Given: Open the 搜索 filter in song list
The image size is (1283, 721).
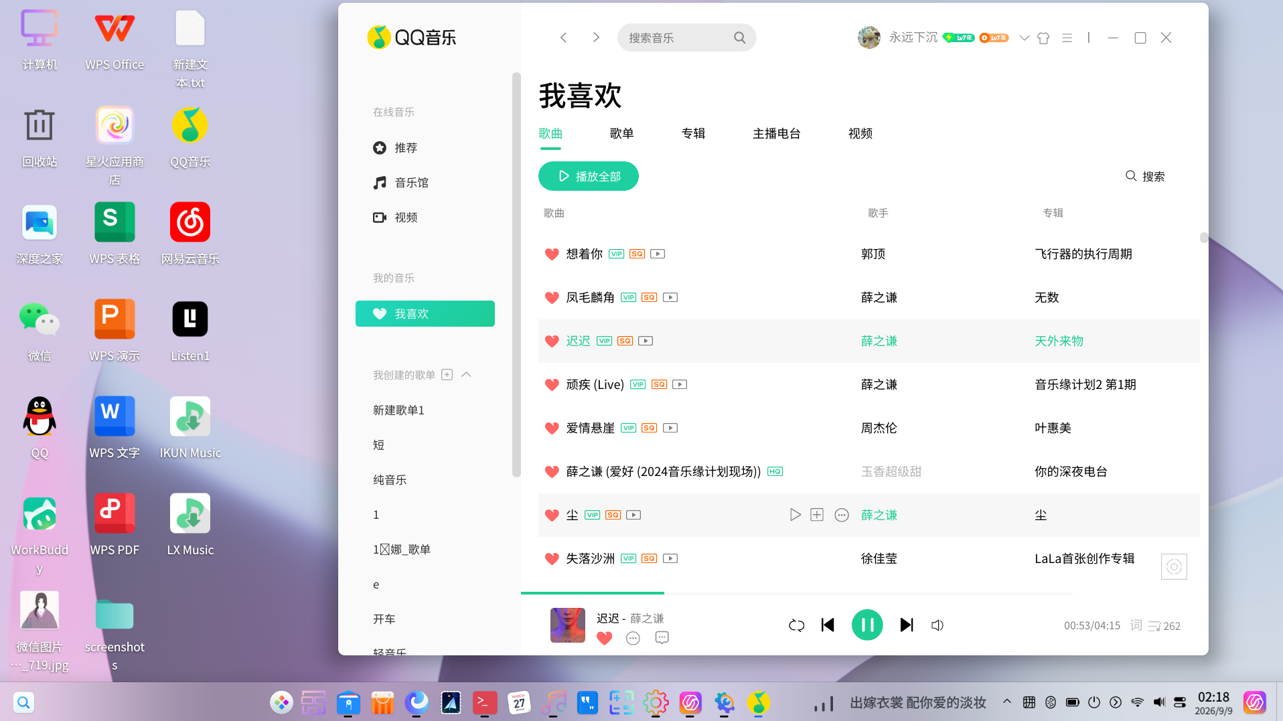Looking at the screenshot, I should click(1145, 176).
